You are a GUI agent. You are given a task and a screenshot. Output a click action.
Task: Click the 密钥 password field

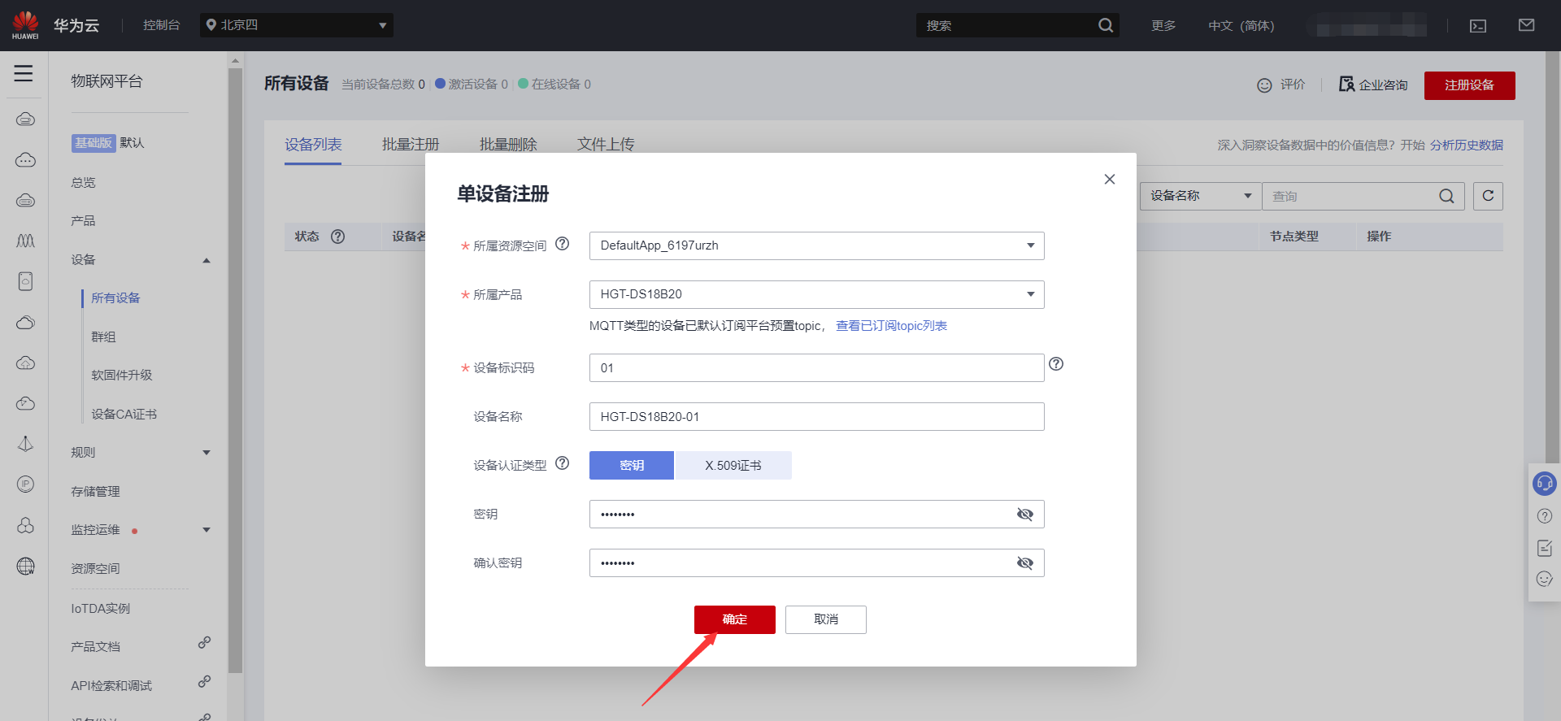pos(816,514)
